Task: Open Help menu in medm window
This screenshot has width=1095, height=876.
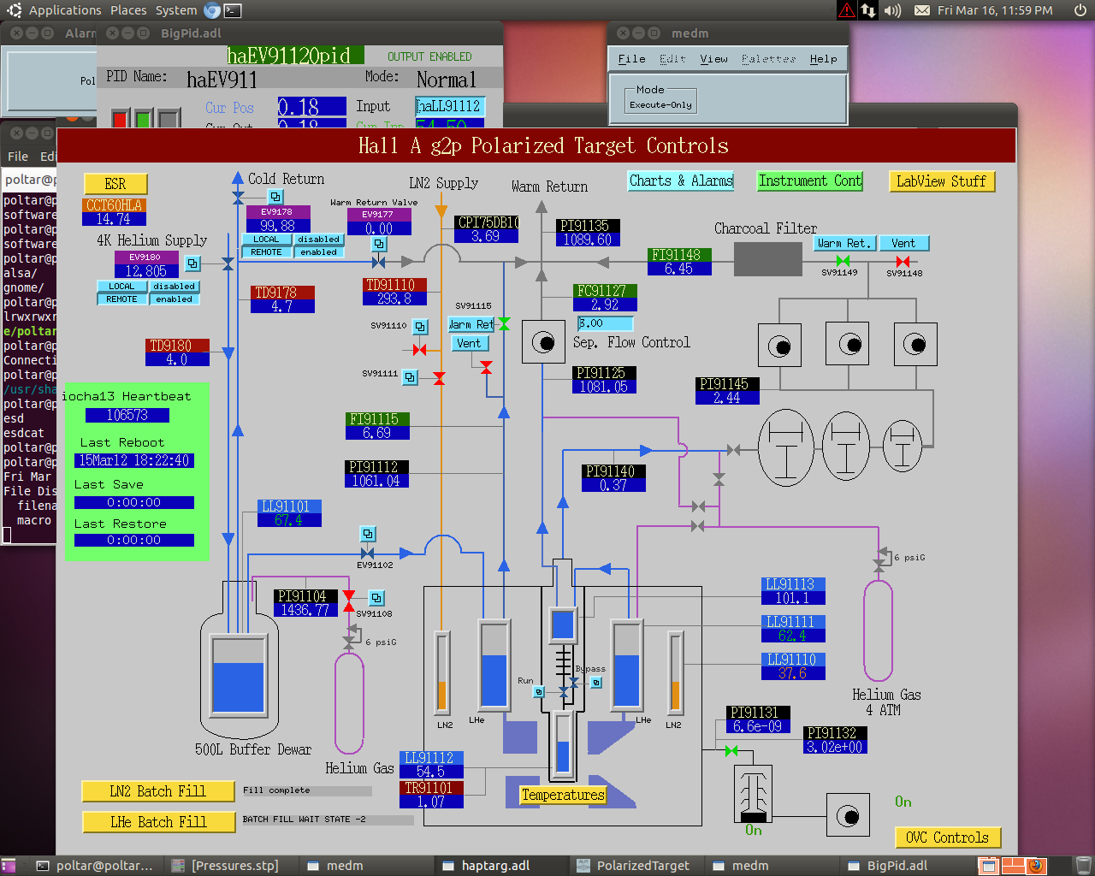Action: click(823, 59)
